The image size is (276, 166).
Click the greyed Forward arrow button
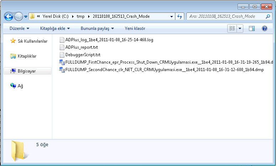pos(18,17)
